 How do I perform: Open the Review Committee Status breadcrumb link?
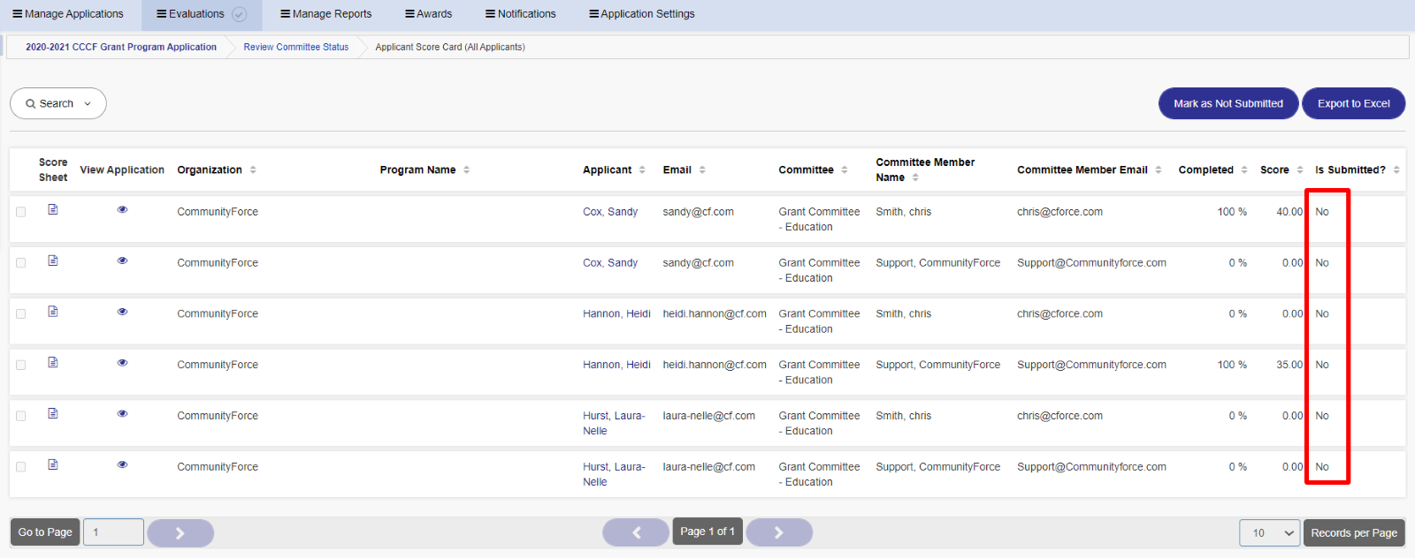[x=296, y=47]
